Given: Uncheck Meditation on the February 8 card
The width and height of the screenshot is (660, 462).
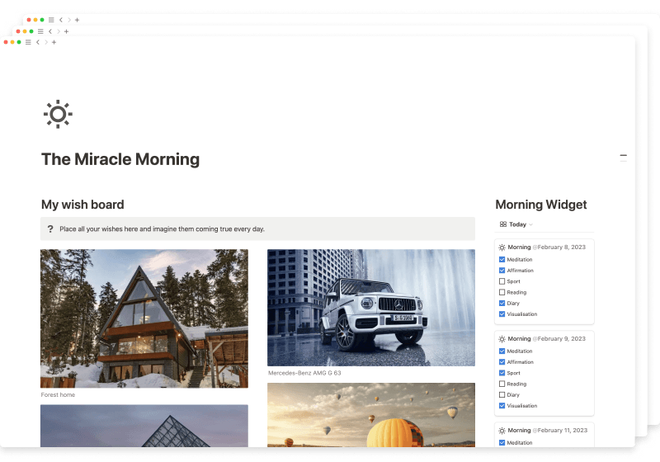Looking at the screenshot, I should (502, 260).
